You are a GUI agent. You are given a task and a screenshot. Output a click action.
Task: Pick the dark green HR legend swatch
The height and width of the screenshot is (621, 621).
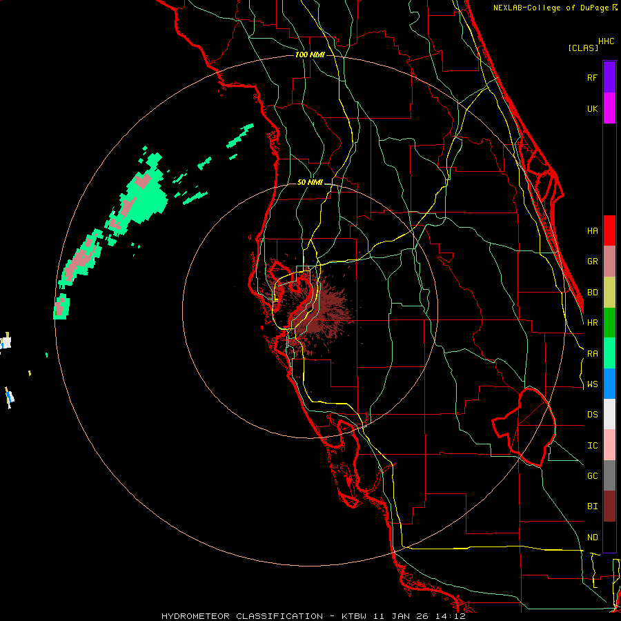click(609, 323)
